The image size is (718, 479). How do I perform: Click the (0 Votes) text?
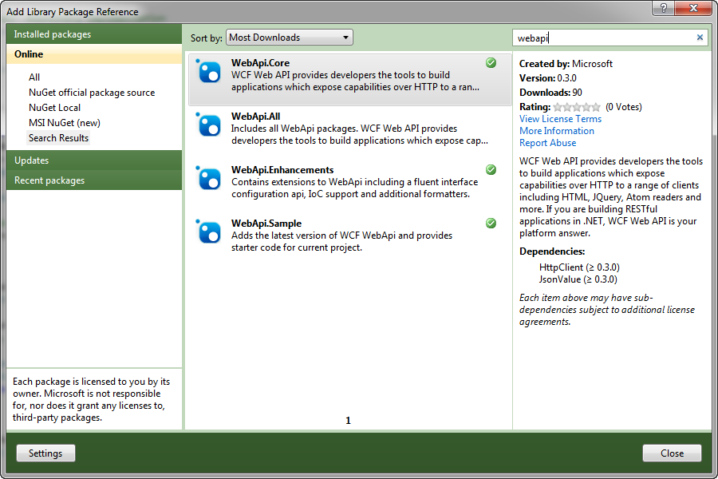(624, 107)
